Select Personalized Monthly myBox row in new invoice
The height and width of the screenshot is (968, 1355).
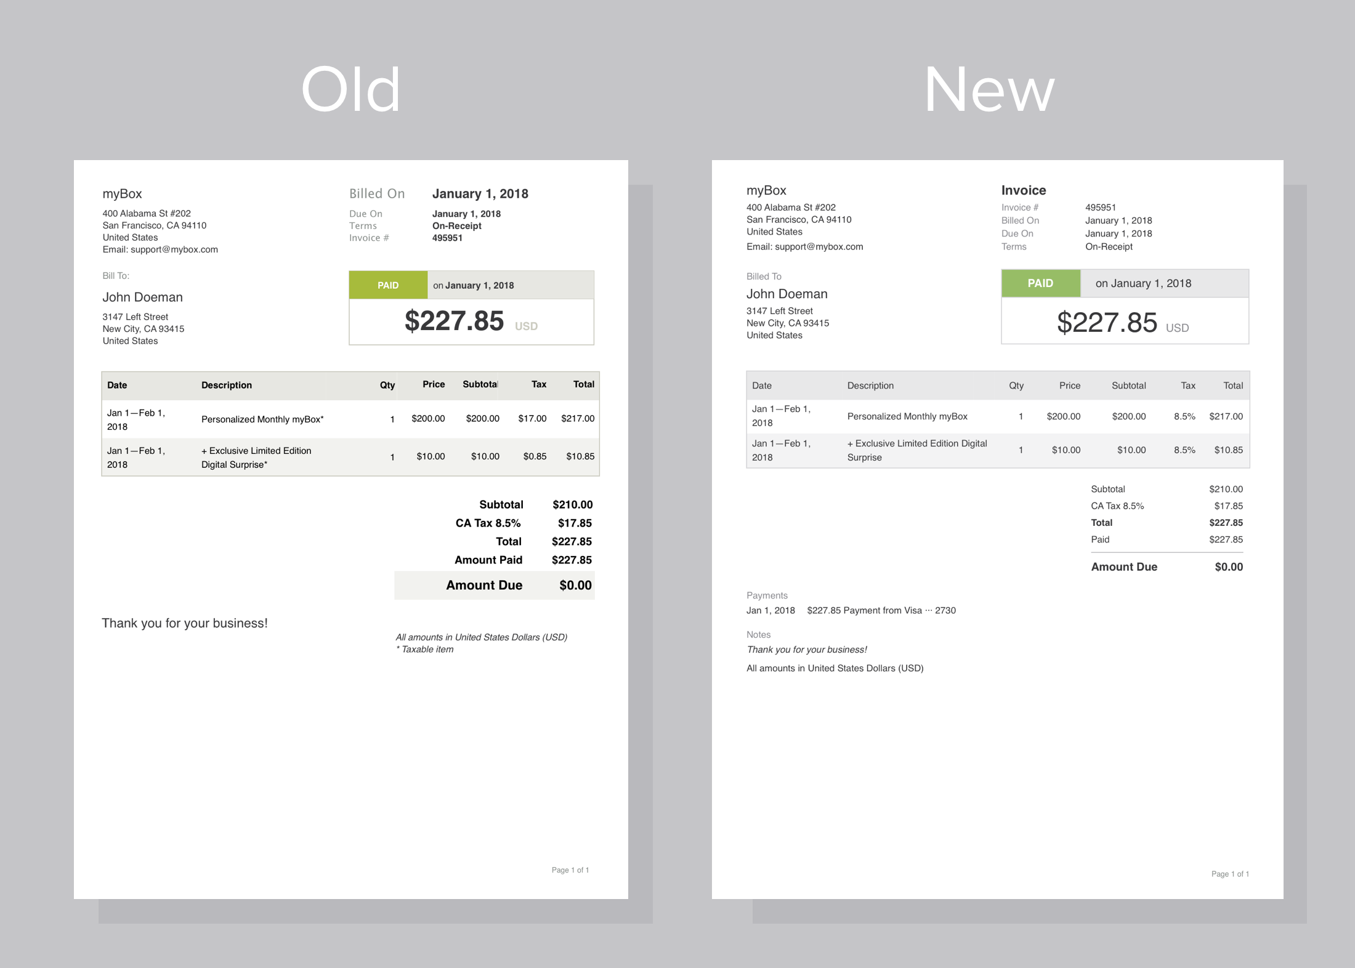coord(907,416)
